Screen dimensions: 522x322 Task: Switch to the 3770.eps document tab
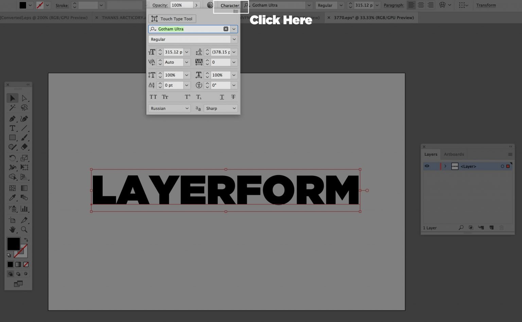(373, 18)
